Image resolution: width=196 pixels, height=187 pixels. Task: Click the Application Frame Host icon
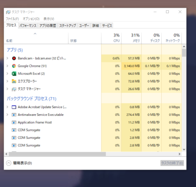click(x=14, y=122)
